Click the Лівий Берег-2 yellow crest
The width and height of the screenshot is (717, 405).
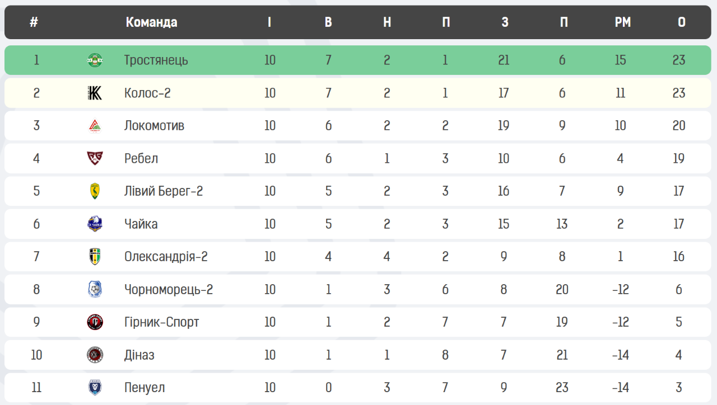pyautogui.click(x=95, y=191)
